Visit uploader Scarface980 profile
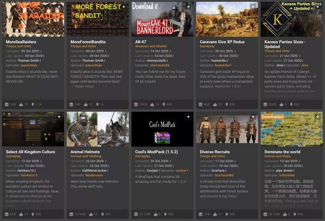325x221 pixels. 224,175
